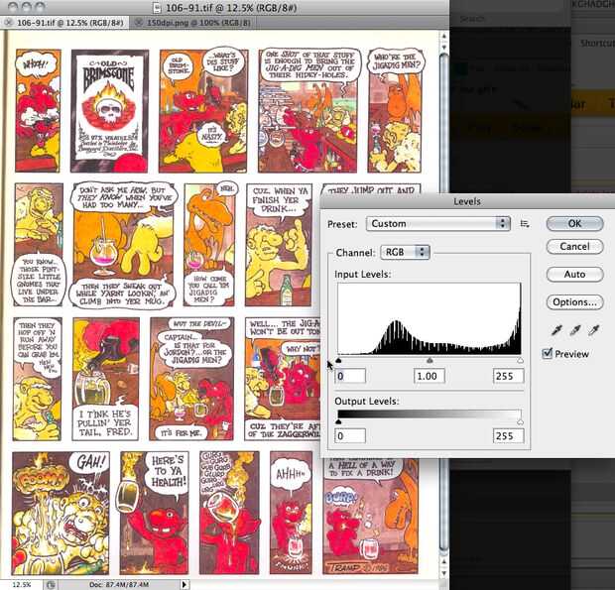Image resolution: width=615 pixels, height=590 pixels.
Task: Click the output highlight field 255
Action: point(508,436)
